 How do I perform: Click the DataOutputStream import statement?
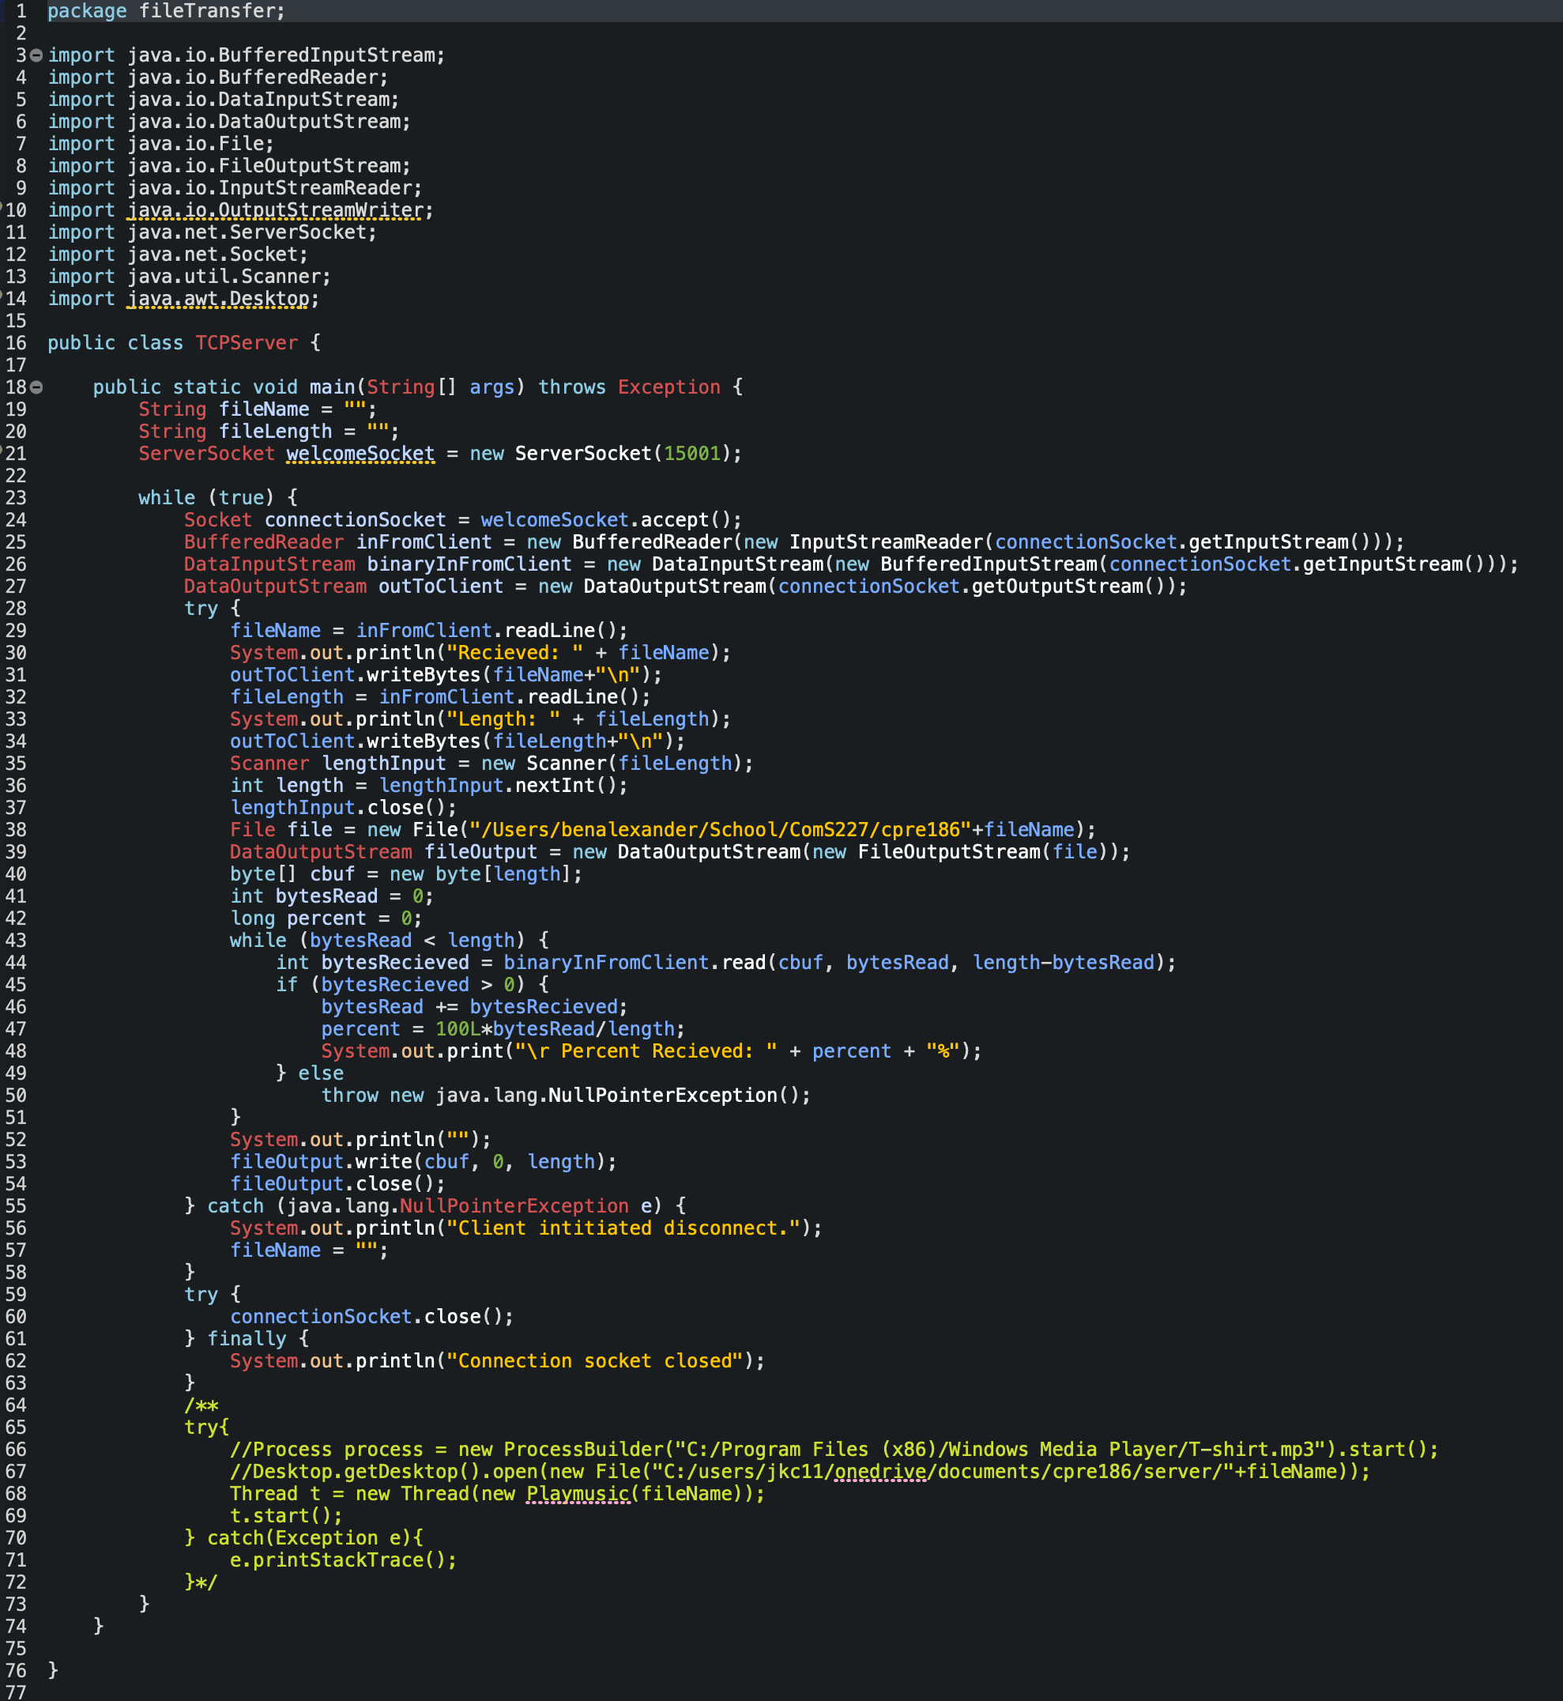229,122
